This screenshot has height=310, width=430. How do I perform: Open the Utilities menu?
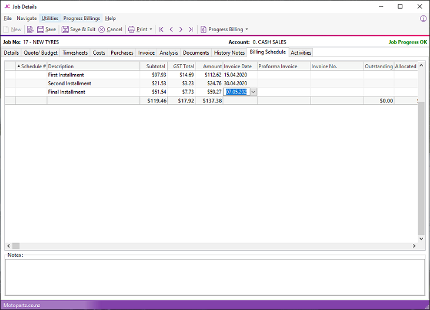(50, 18)
